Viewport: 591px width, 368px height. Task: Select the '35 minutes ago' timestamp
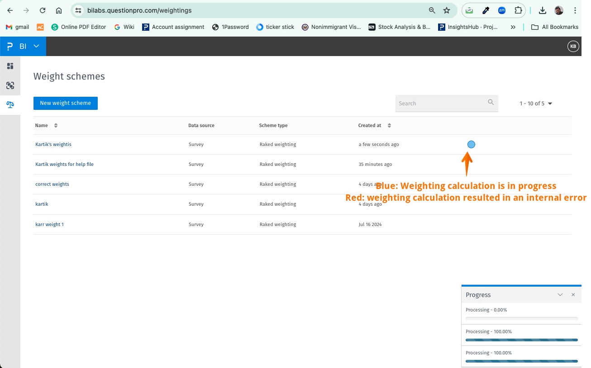[375, 165]
